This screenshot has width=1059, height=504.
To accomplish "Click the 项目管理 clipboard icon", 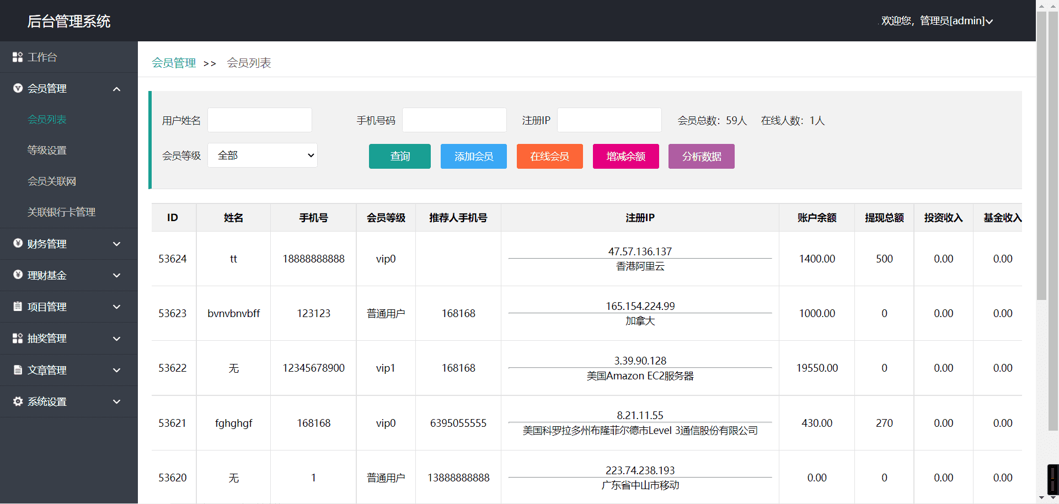I will coord(18,307).
